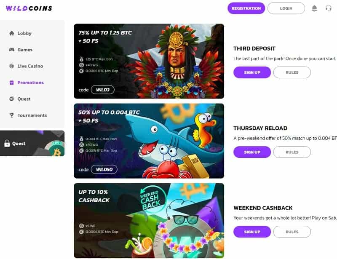Image resolution: width=337 pixels, height=259 pixels.
Task: Sign up for Weekend Cashback
Action: tap(252, 232)
